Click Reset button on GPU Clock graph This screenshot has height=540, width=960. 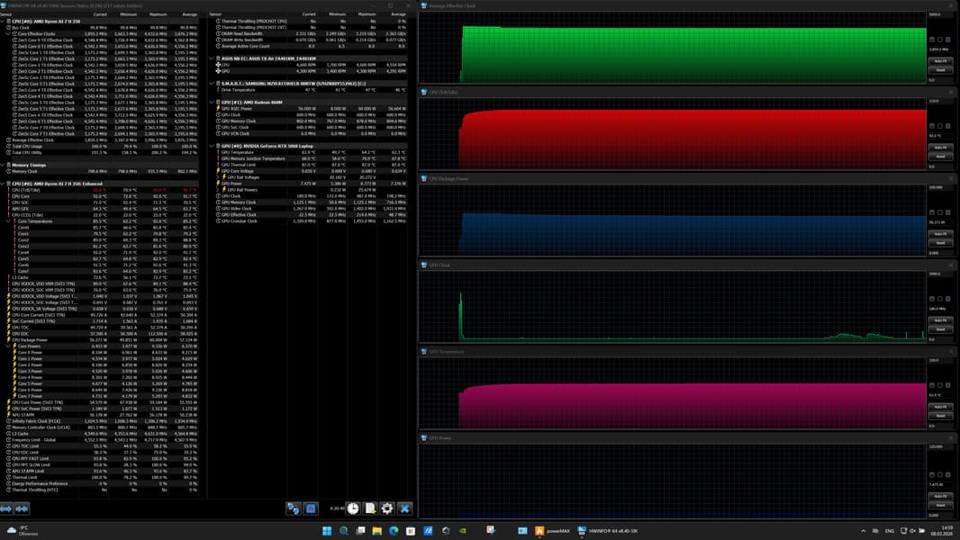(x=940, y=329)
